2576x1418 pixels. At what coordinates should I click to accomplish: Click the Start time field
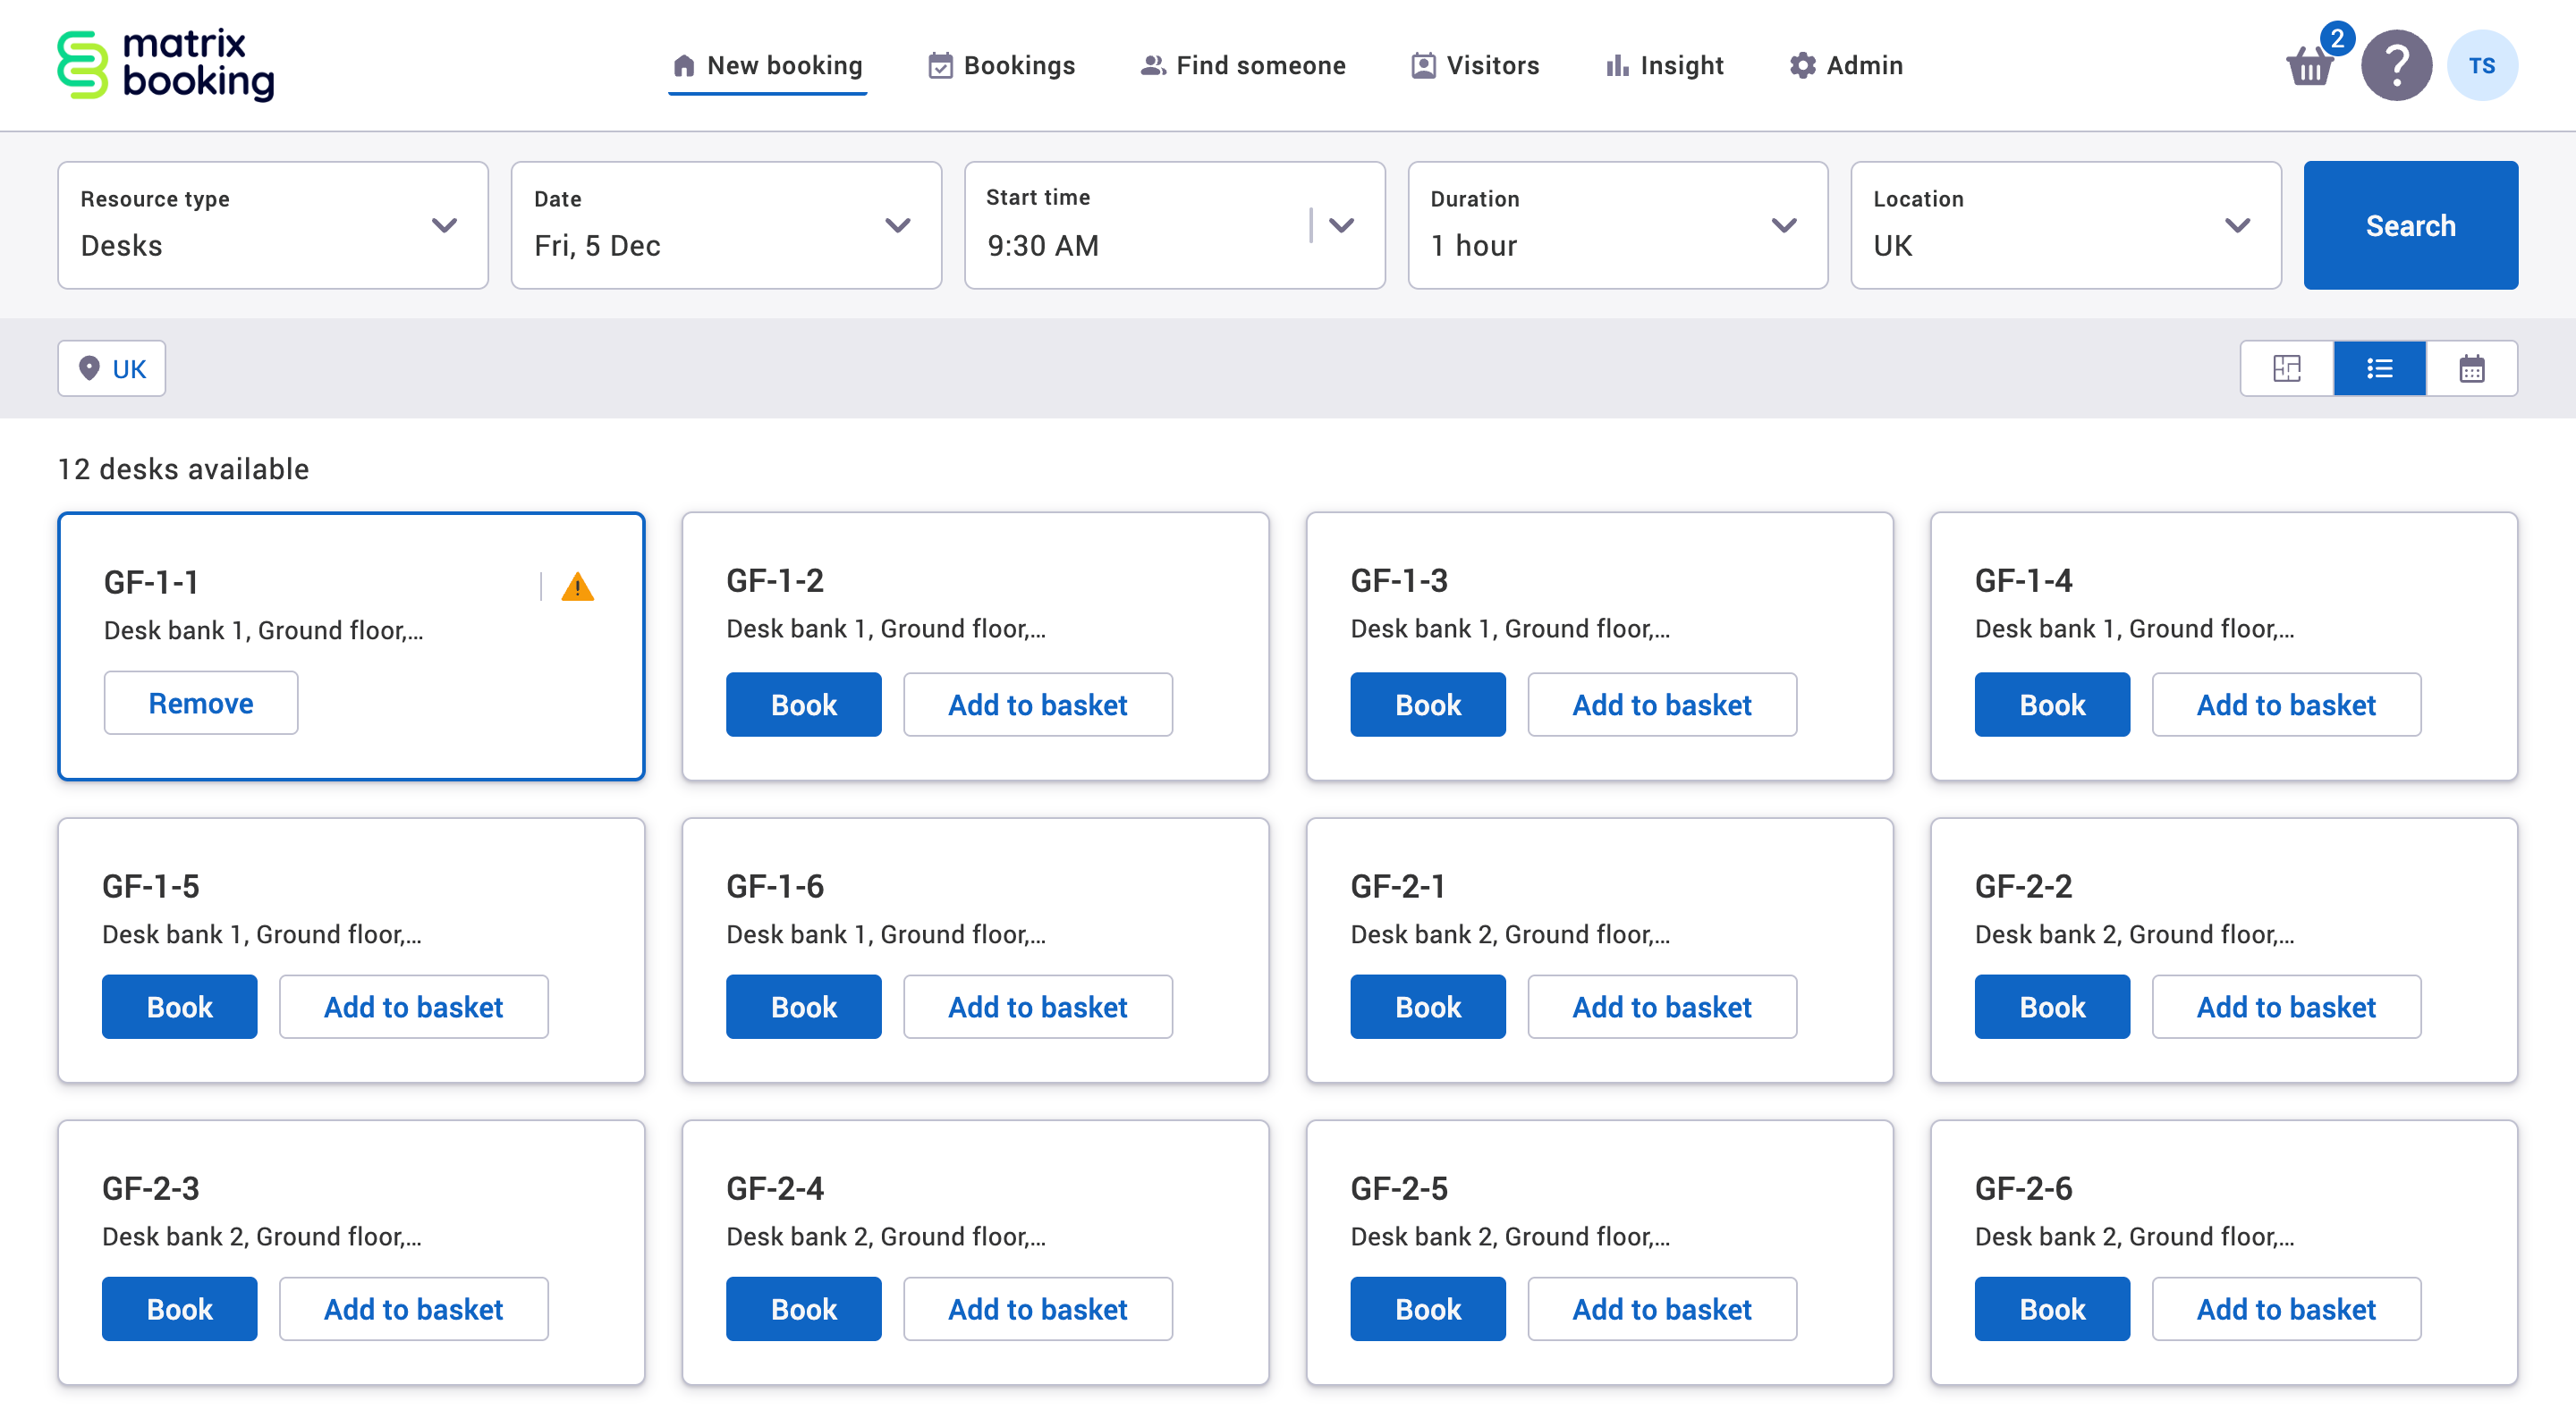(x=1140, y=224)
